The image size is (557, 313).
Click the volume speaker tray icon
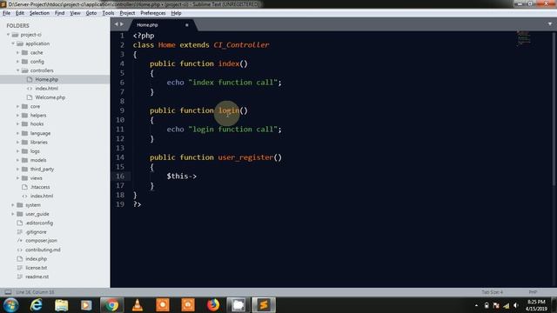[516, 305]
